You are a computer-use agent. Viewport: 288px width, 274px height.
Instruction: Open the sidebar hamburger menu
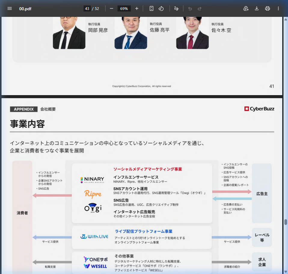(x=10, y=8)
